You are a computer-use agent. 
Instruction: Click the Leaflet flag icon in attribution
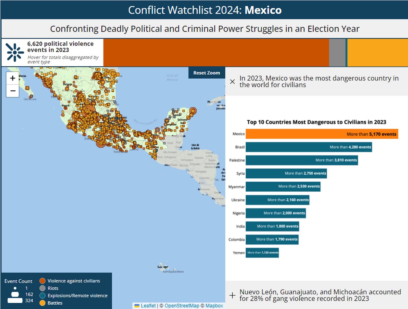[137, 306]
